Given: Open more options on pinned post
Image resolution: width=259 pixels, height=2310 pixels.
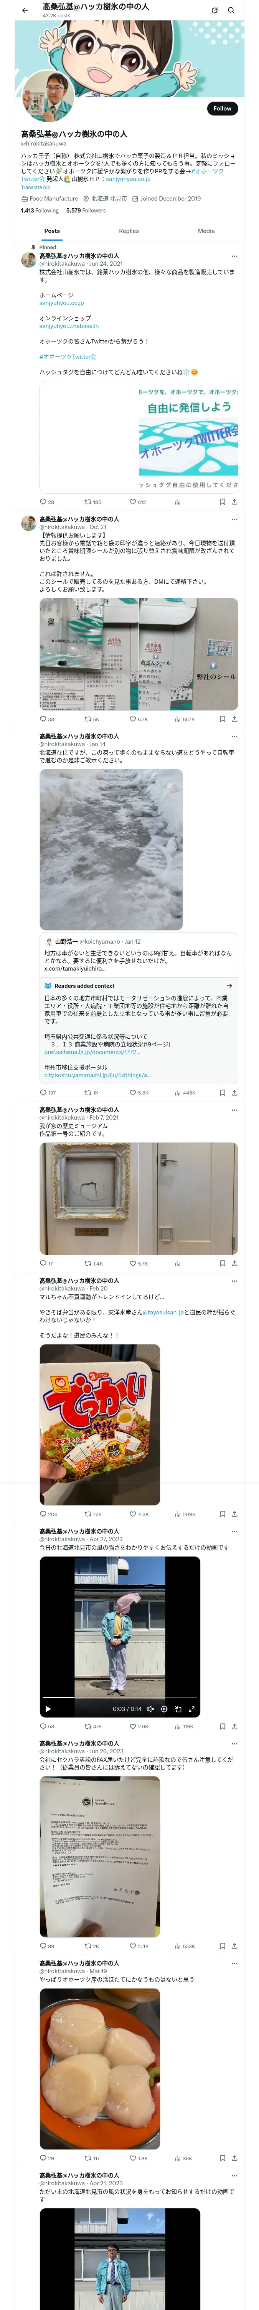Looking at the screenshot, I should [x=235, y=256].
